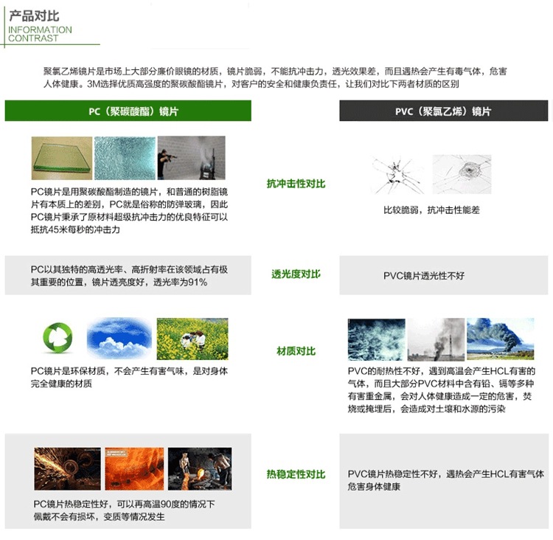Image resolution: width=553 pixels, height=540 pixels.
Task: Open the yellow flower field thumbnail
Action: (x=192, y=339)
